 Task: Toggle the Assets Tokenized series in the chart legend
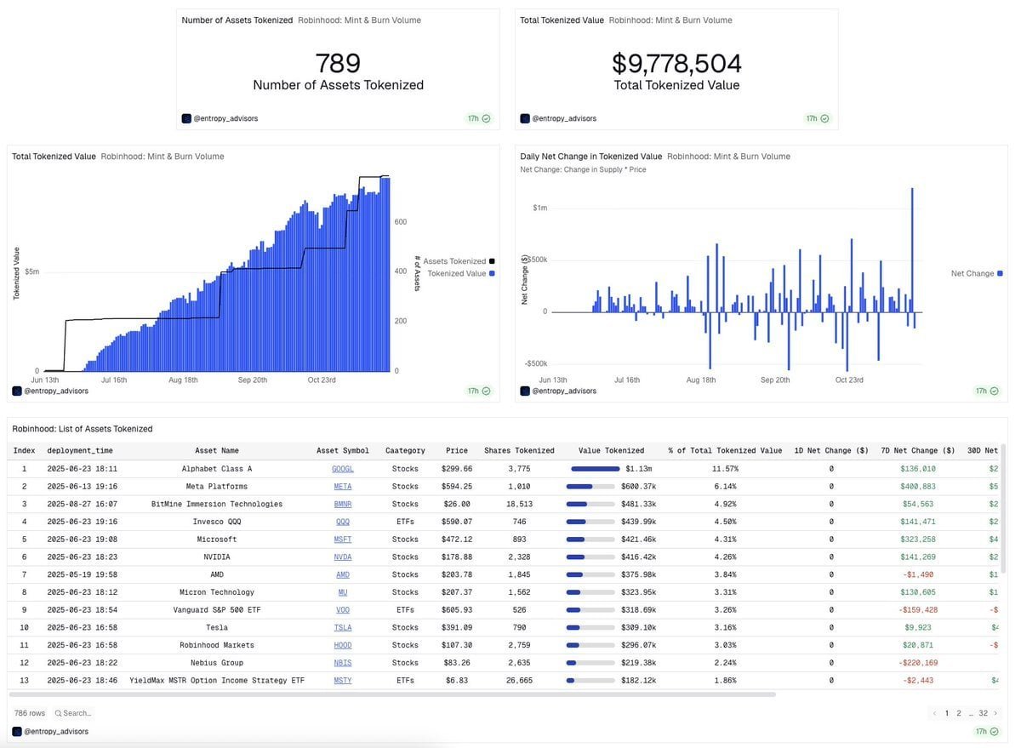point(453,260)
